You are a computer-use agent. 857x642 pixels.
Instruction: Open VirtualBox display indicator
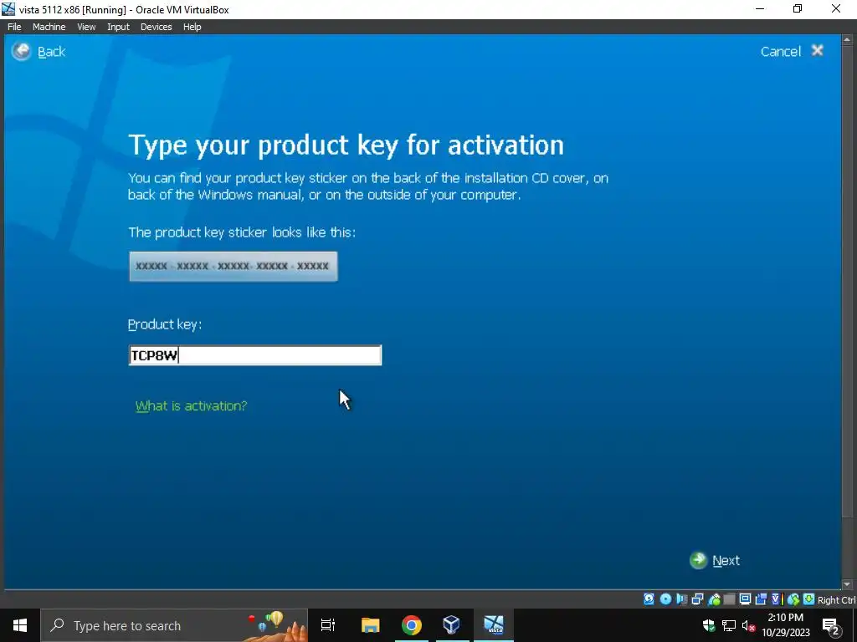click(745, 599)
